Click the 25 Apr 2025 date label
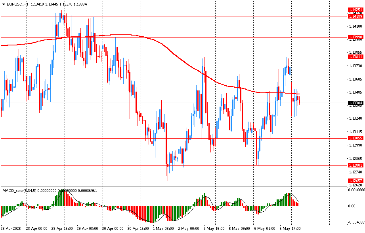 [x=11, y=229]
